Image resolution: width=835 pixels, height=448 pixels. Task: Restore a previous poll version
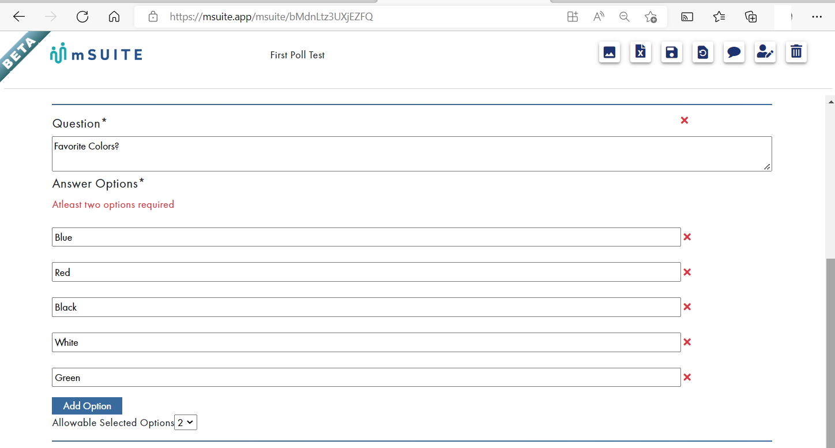[703, 52]
